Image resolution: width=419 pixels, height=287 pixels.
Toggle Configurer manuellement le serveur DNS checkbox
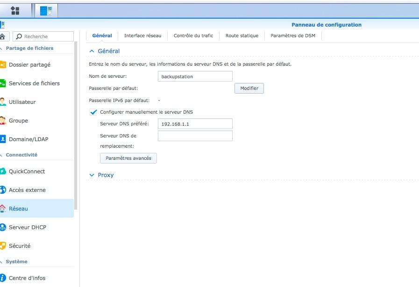(x=93, y=112)
